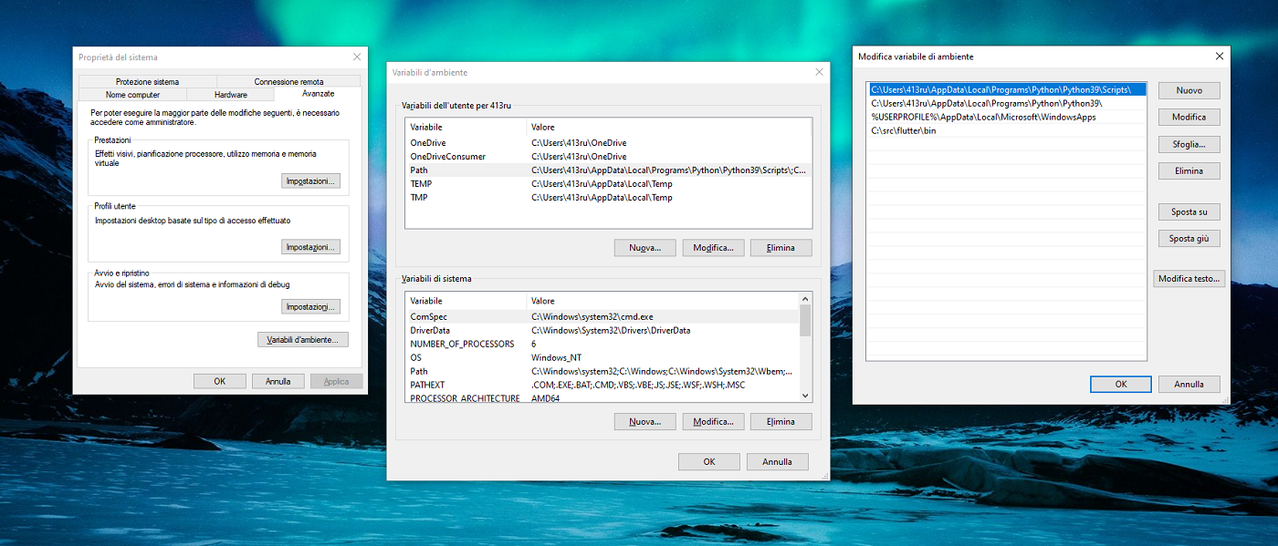The width and height of the screenshot is (1278, 546).
Task: Switch to the Hardware tab
Action: point(232,93)
